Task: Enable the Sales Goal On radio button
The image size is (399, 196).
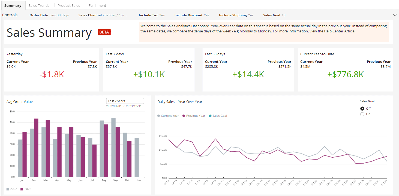Action: pos(362,114)
